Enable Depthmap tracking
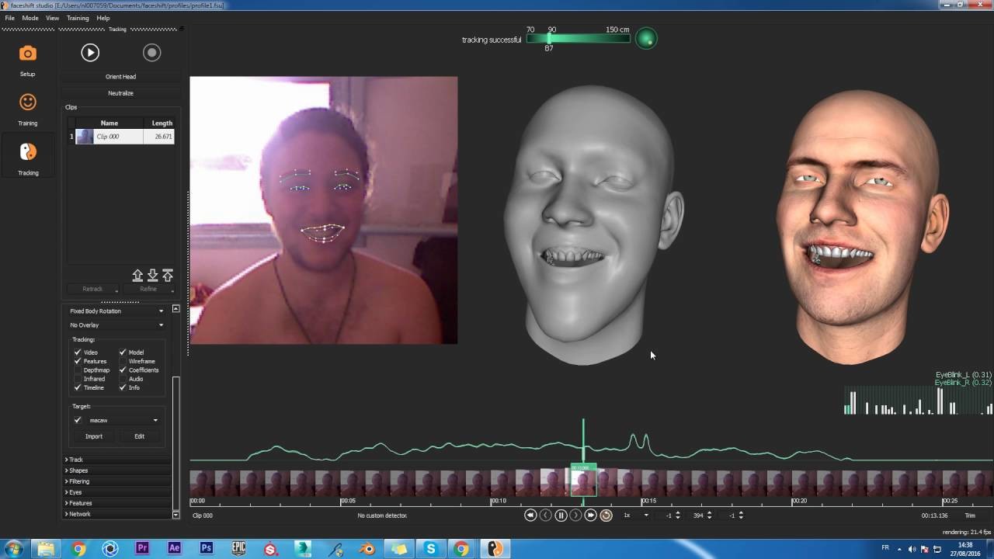Screen dimensions: 994x559 78,370
